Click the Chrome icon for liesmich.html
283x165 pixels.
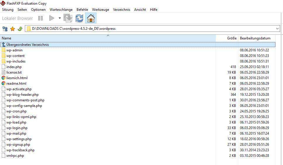coord(4,78)
